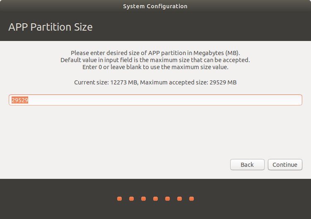Image resolution: width=311 pixels, height=219 pixels.
Task: Click the 'Please enter desired size' instruction line
Action: click(x=155, y=53)
